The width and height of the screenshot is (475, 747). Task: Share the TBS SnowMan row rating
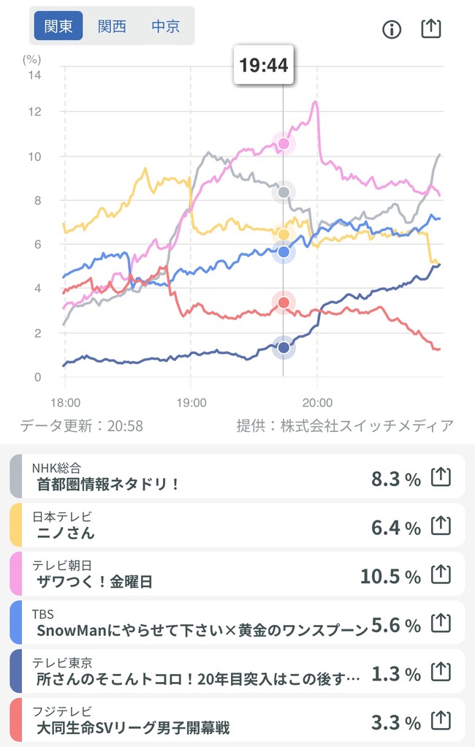pyautogui.click(x=441, y=623)
